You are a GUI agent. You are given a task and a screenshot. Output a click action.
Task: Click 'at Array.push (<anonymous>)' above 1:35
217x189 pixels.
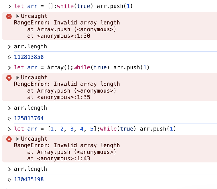(x=71, y=91)
